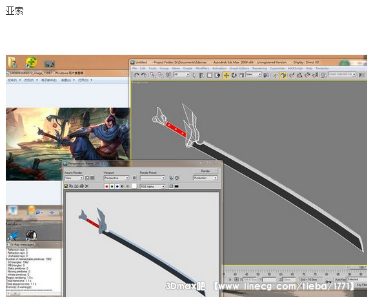
Task: Open the selection filter 'All' dropdown
Action: 181,74
